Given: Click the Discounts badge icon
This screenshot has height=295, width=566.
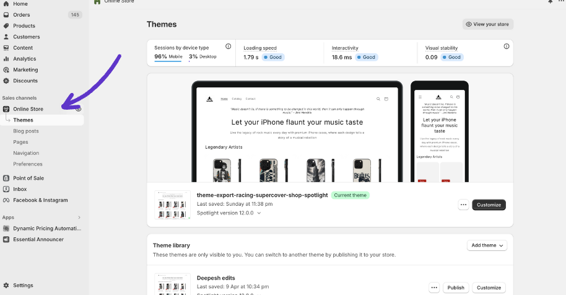Looking at the screenshot, I should point(6,81).
